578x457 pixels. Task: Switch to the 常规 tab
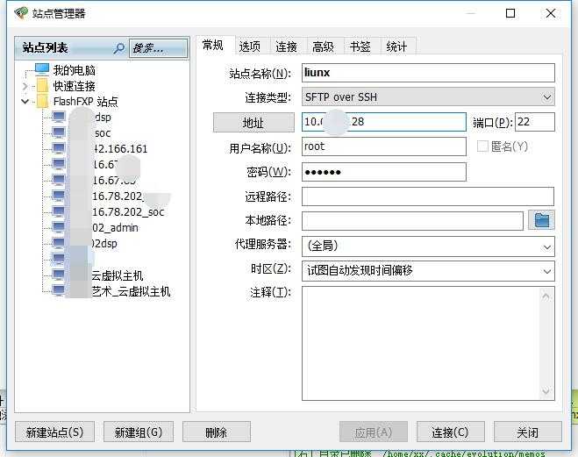pyautogui.click(x=213, y=46)
